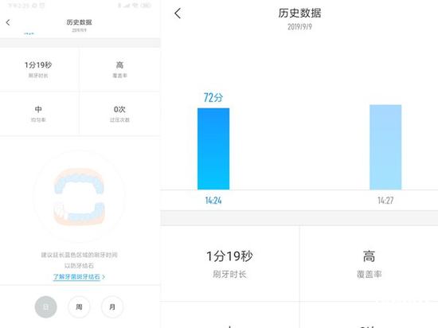The image size is (438, 328).
Task: Tap the large 历史数据 title on the right
Action: point(299,13)
